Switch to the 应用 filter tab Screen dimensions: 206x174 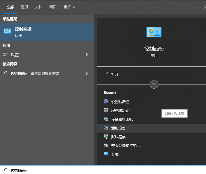click(x=24, y=7)
